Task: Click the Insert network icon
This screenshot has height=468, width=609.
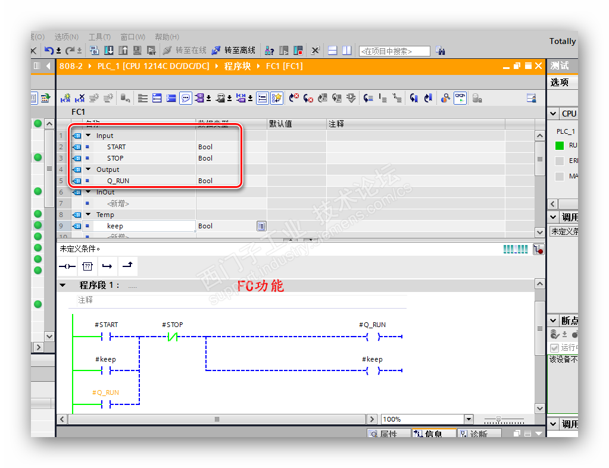Action: [65, 98]
